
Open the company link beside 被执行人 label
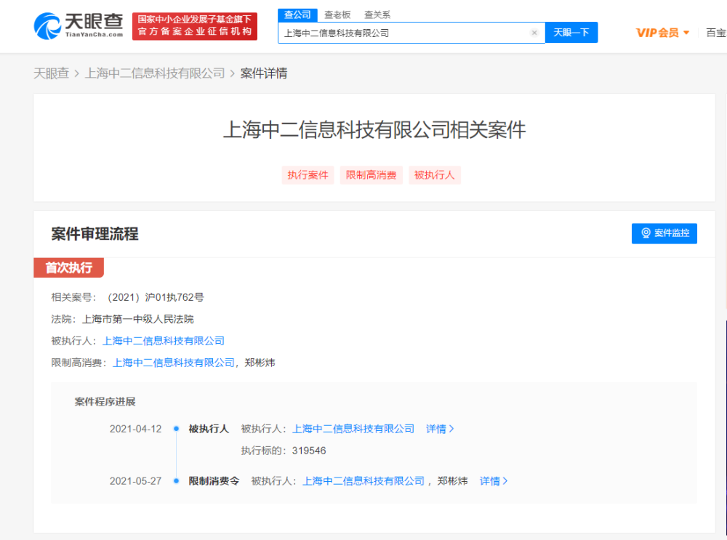tap(163, 341)
